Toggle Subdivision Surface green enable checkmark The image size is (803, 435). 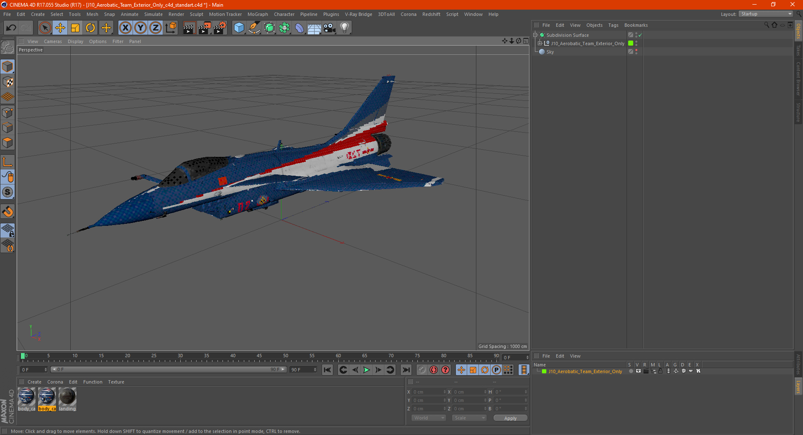click(x=640, y=35)
